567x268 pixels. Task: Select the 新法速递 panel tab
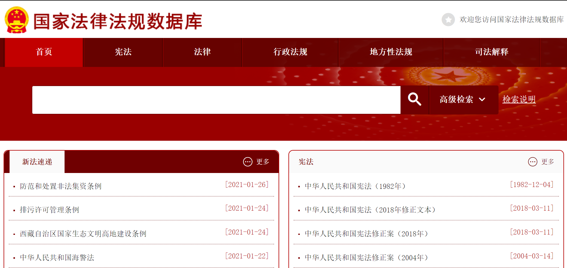pos(37,162)
